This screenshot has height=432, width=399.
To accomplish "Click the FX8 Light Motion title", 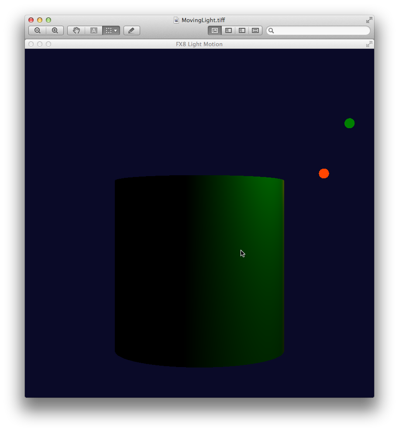I will 199,44.
